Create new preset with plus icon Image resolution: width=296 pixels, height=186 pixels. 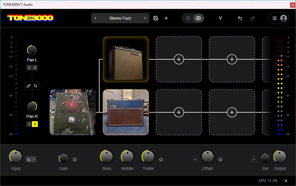coord(166,18)
